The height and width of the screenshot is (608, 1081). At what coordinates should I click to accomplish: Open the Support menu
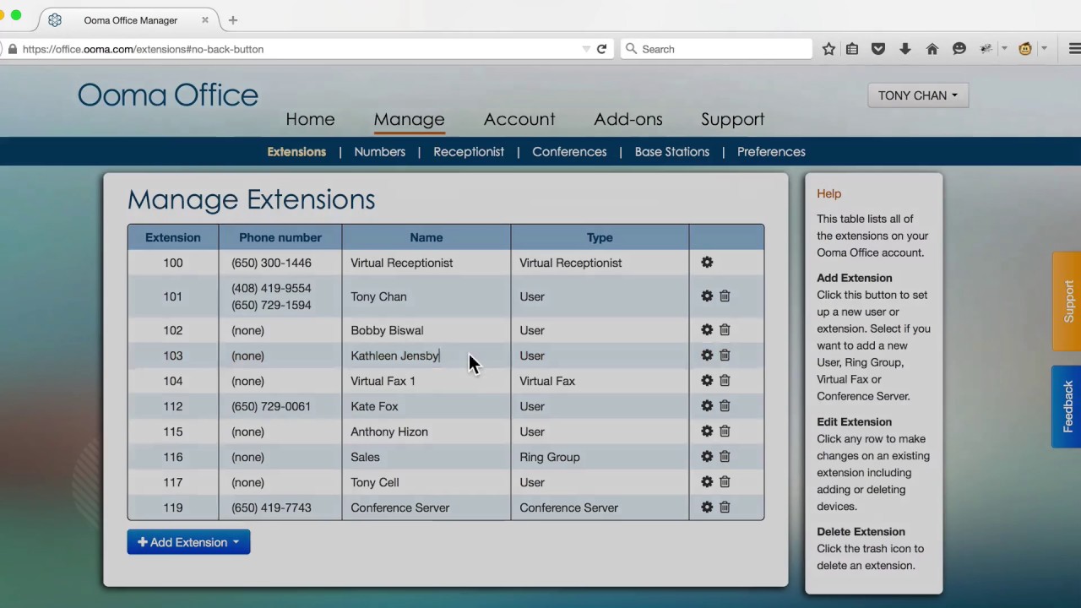coord(732,119)
